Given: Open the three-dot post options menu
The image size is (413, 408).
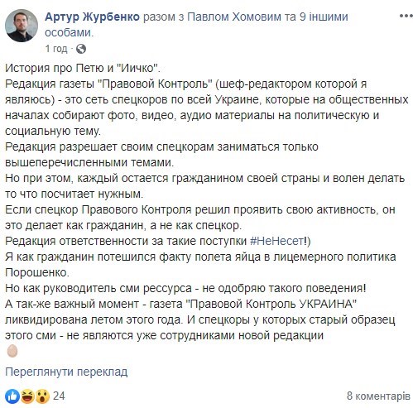Looking at the screenshot, I should tap(406, 17).
